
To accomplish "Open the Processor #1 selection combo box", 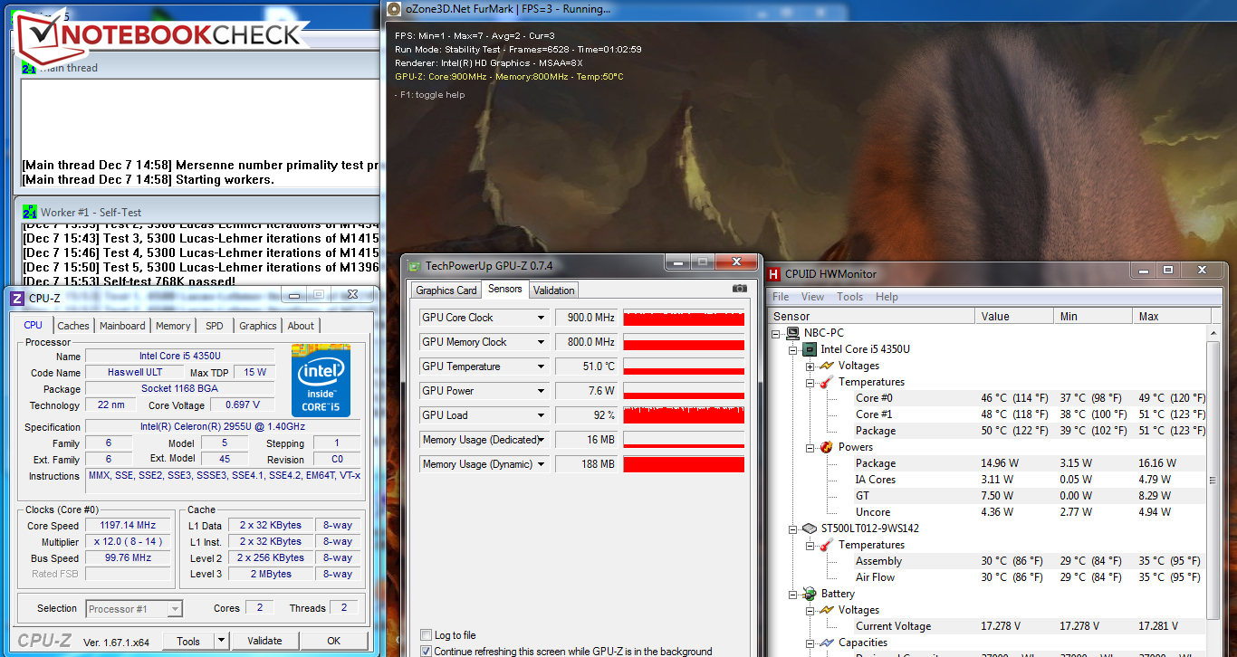I will [x=134, y=609].
